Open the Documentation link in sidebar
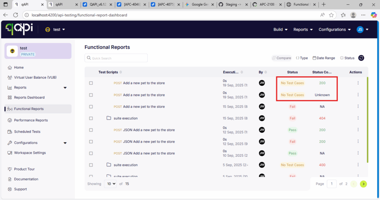The height and width of the screenshot is (200, 380). [x=26, y=179]
